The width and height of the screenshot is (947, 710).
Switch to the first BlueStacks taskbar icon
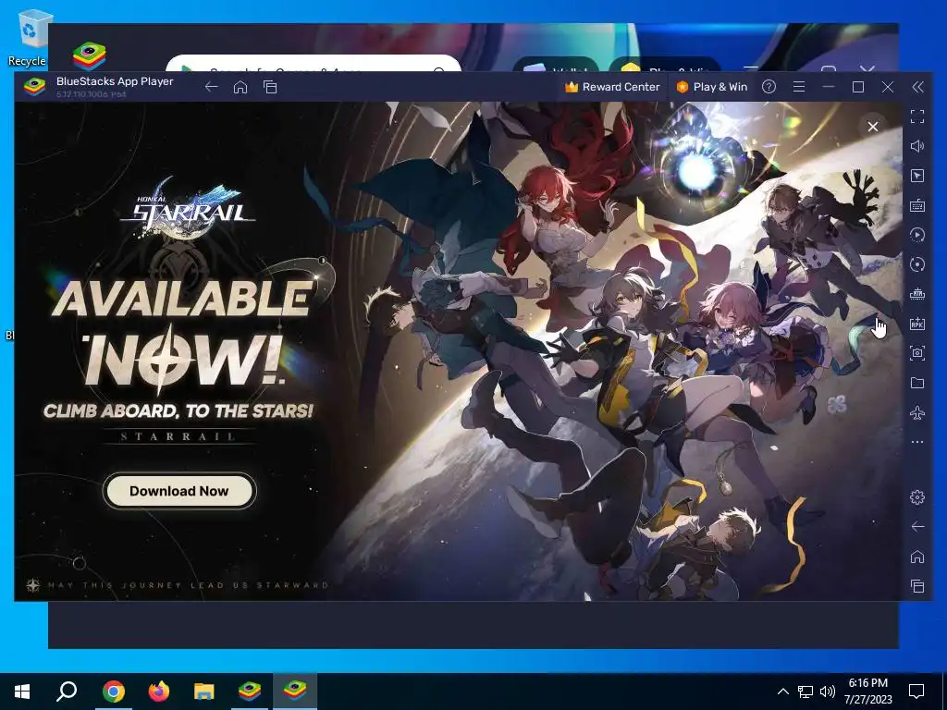(x=250, y=692)
